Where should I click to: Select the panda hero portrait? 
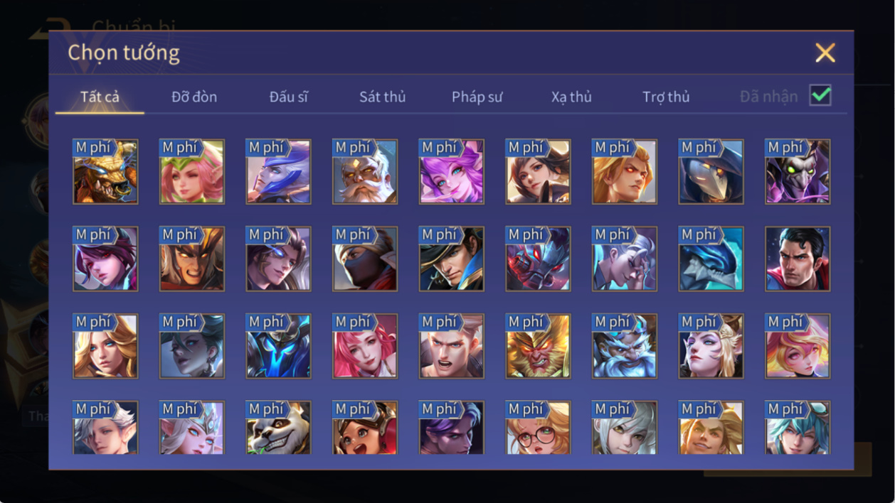pos(278,428)
